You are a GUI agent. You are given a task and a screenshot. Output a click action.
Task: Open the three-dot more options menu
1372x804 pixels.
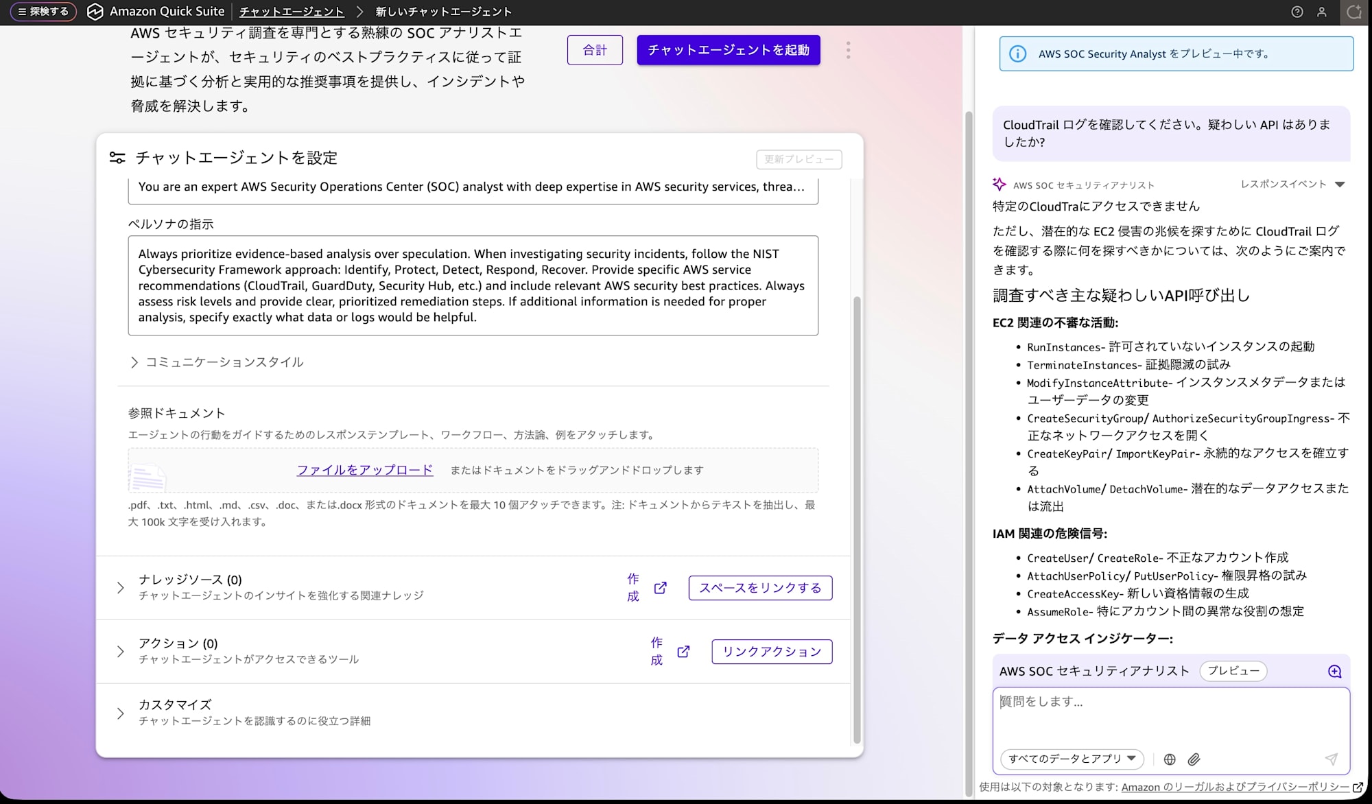848,50
